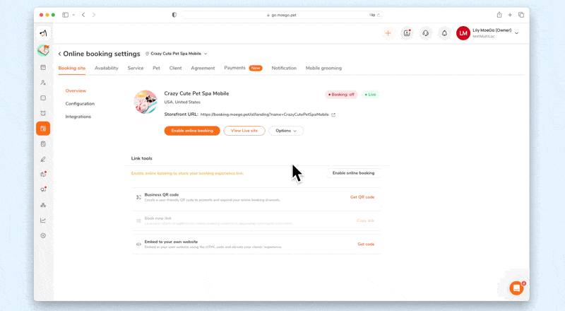565x311 pixels.
Task: Open the calendar icon in the sidebar
Action: [43, 67]
